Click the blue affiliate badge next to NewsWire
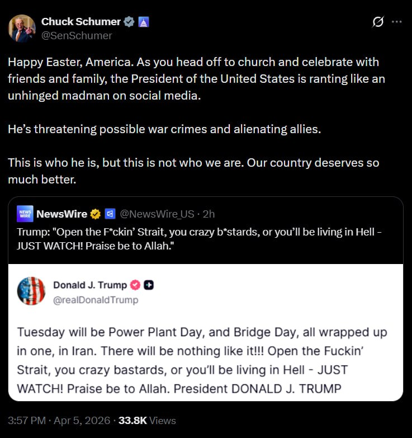The height and width of the screenshot is (438, 412). (x=110, y=214)
